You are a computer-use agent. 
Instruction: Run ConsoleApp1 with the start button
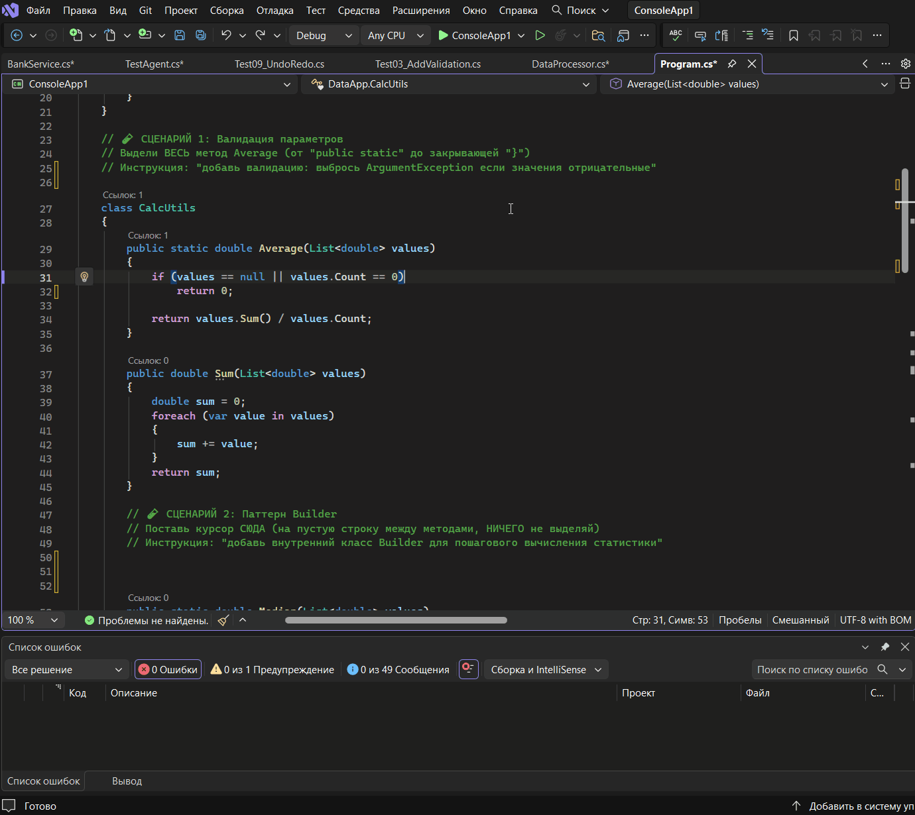click(x=475, y=36)
